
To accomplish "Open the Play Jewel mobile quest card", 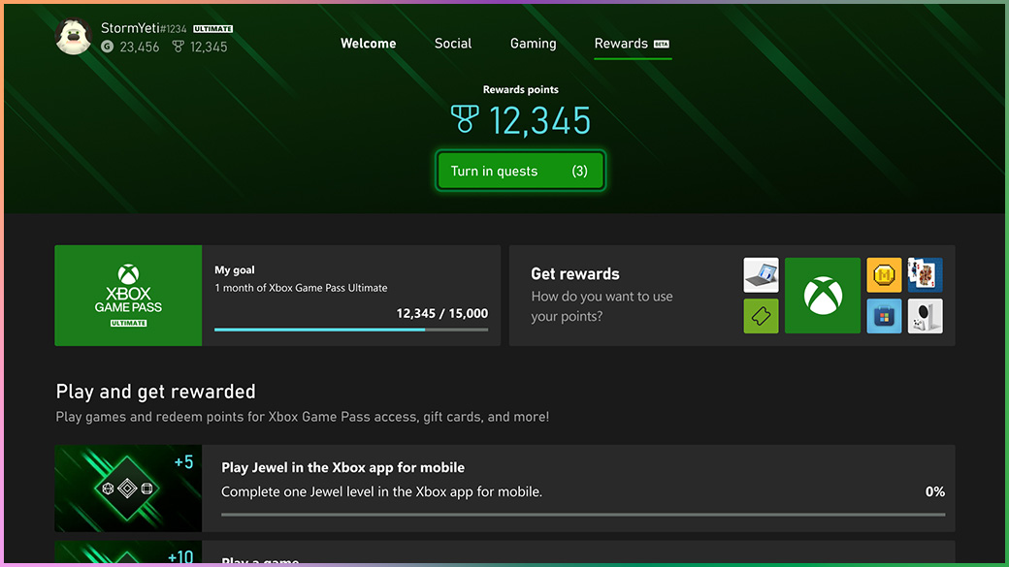I will coord(580,488).
